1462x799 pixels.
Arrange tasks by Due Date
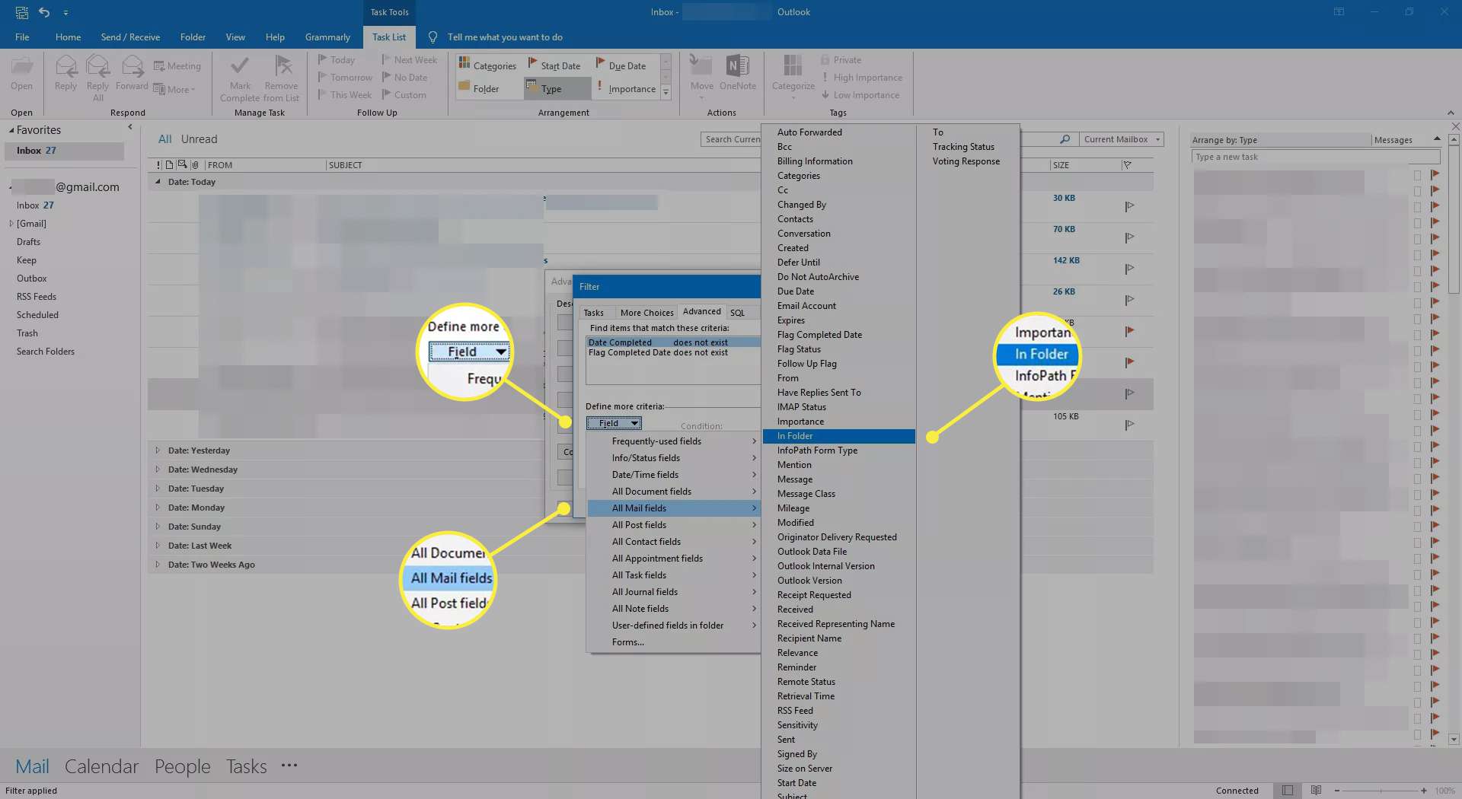pyautogui.click(x=621, y=65)
